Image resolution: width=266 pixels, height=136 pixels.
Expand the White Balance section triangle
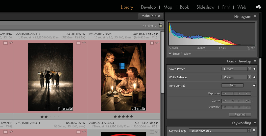pos(254,77)
